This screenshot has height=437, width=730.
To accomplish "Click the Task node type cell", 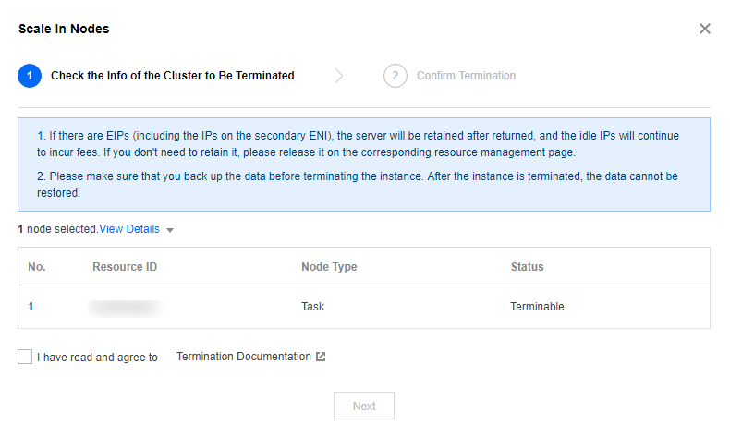I will 313,307.
